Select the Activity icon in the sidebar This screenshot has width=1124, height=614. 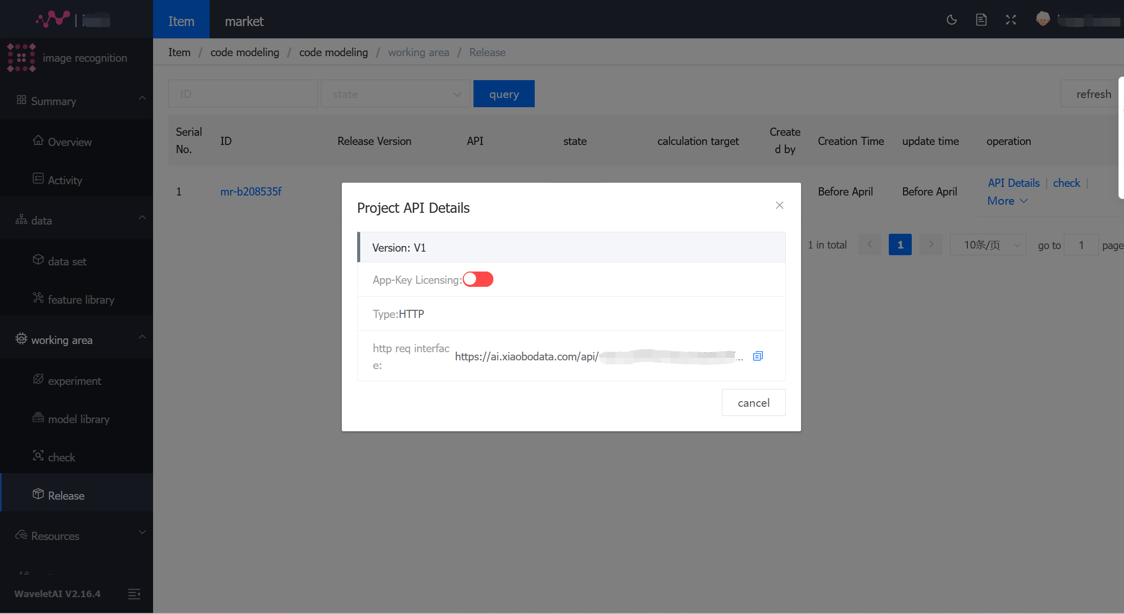click(39, 179)
